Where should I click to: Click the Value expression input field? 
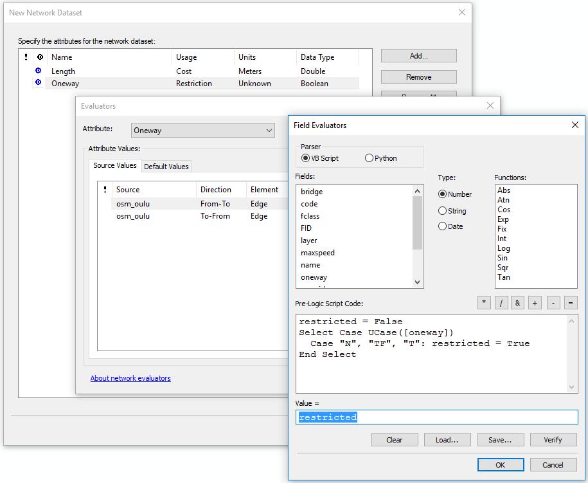(x=437, y=417)
